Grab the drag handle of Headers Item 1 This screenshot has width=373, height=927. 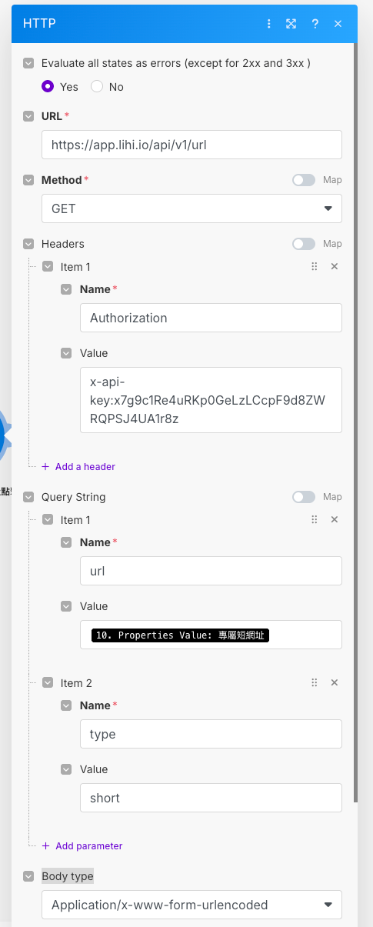click(x=314, y=266)
